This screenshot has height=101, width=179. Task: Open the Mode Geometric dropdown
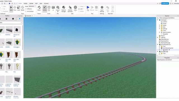32,6
